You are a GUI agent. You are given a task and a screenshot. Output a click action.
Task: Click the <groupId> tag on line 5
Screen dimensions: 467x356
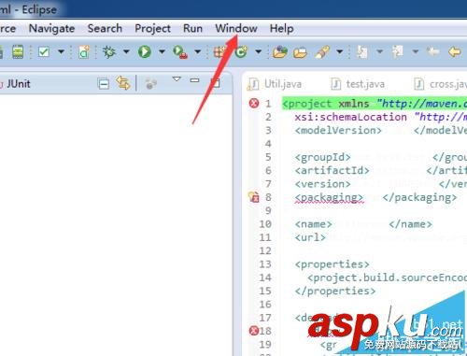tap(323, 157)
